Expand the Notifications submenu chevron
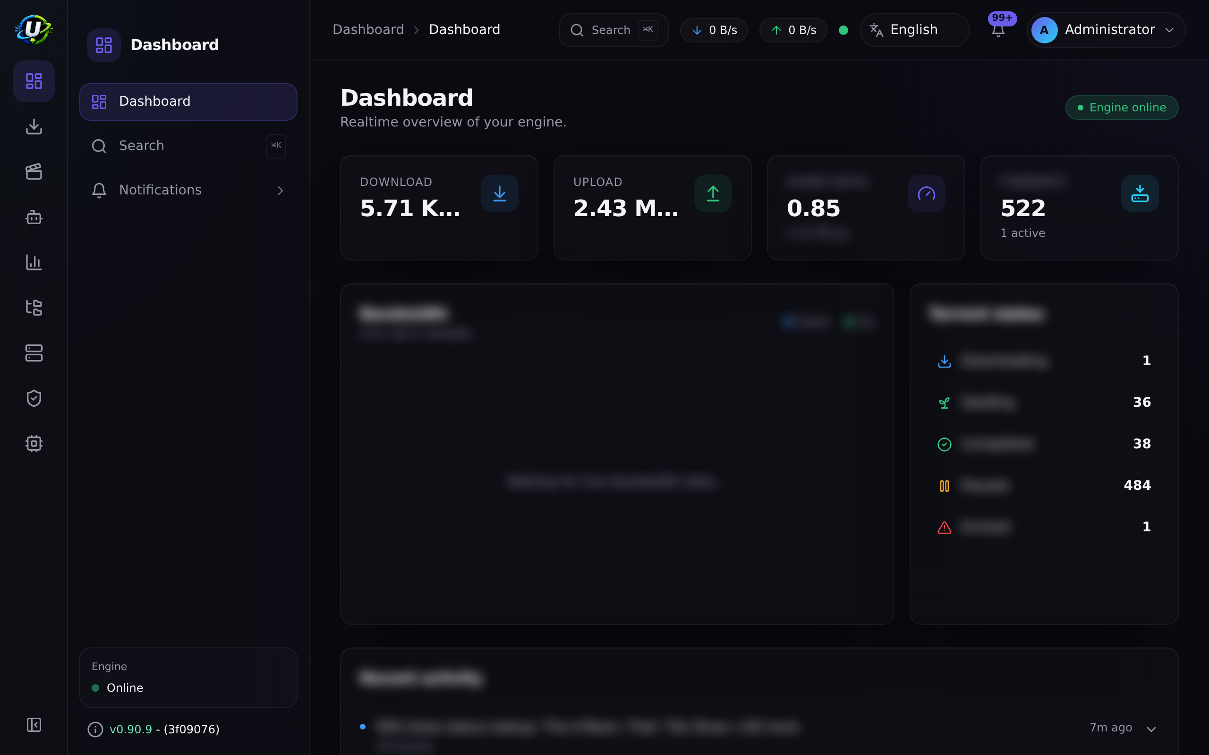The image size is (1209, 755). coord(280,190)
